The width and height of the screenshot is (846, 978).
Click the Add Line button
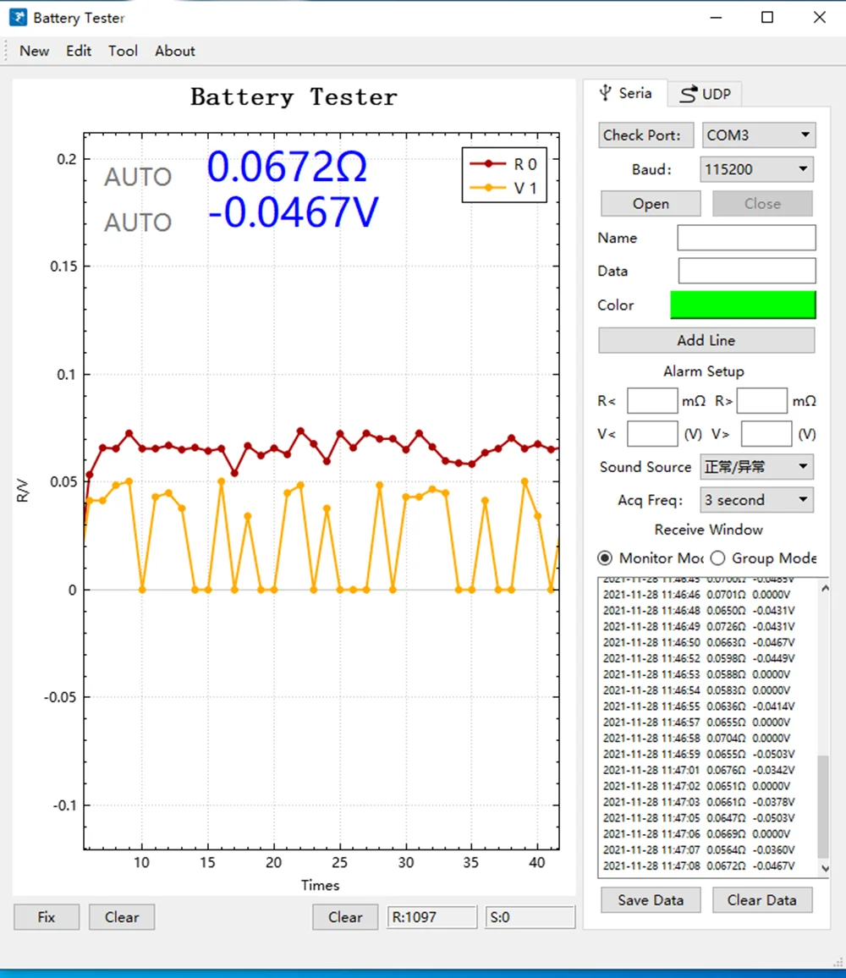point(706,341)
